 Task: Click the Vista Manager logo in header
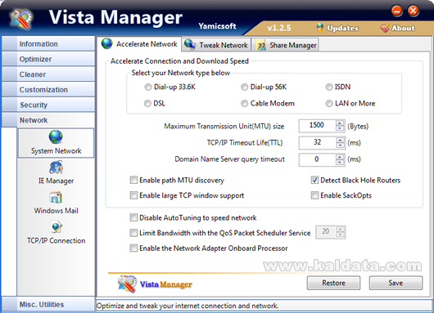[21, 19]
